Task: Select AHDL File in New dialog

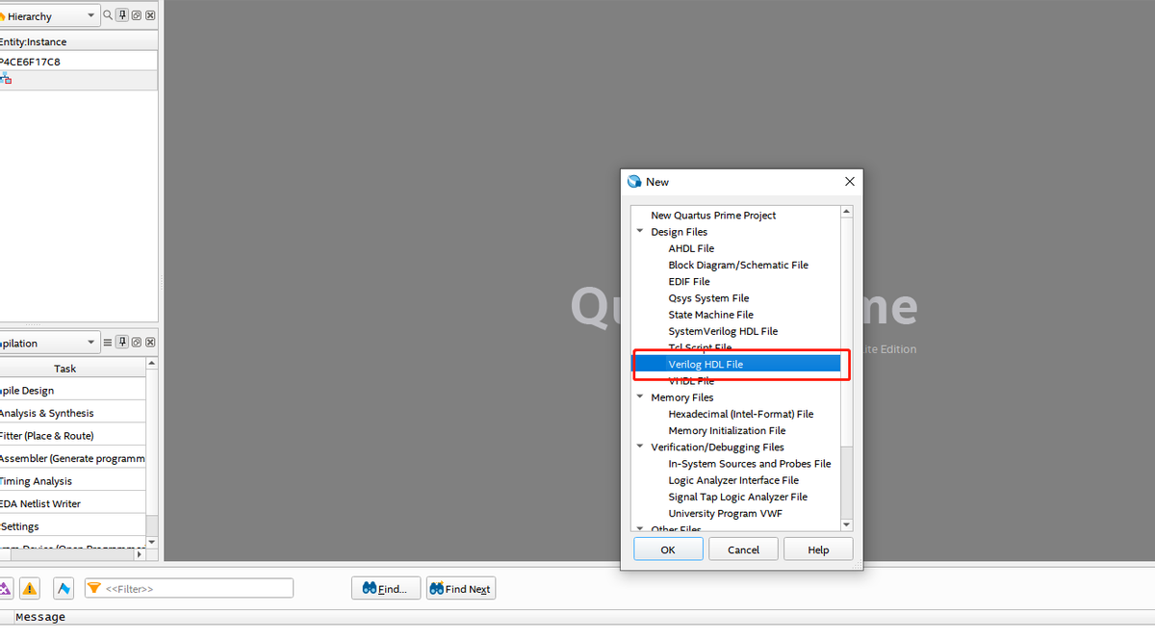Action: pos(691,248)
